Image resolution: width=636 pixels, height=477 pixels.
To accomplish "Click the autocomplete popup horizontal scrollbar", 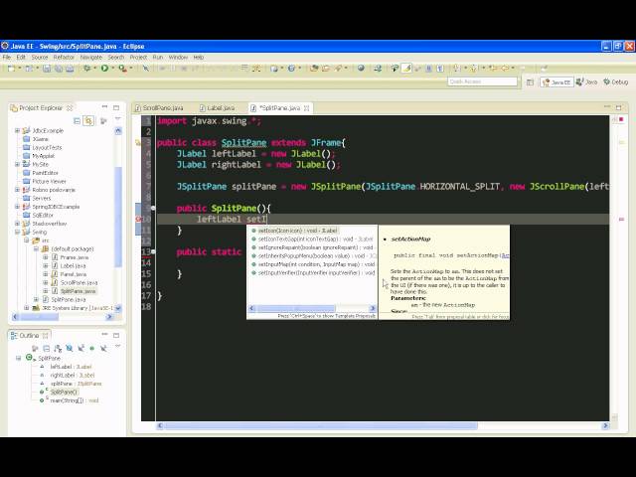I will [x=296, y=308].
